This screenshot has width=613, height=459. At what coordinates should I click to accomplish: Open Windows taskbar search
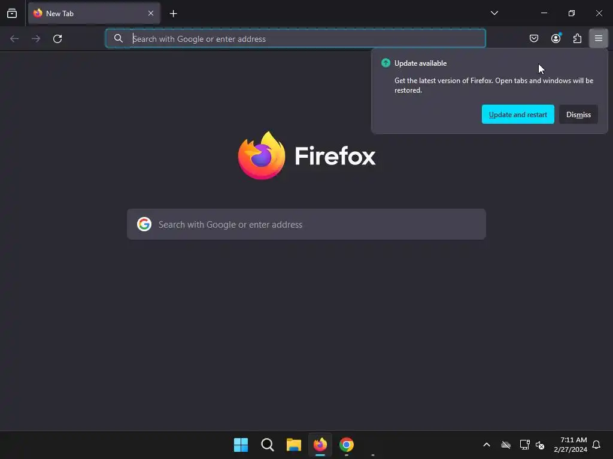pos(268,445)
